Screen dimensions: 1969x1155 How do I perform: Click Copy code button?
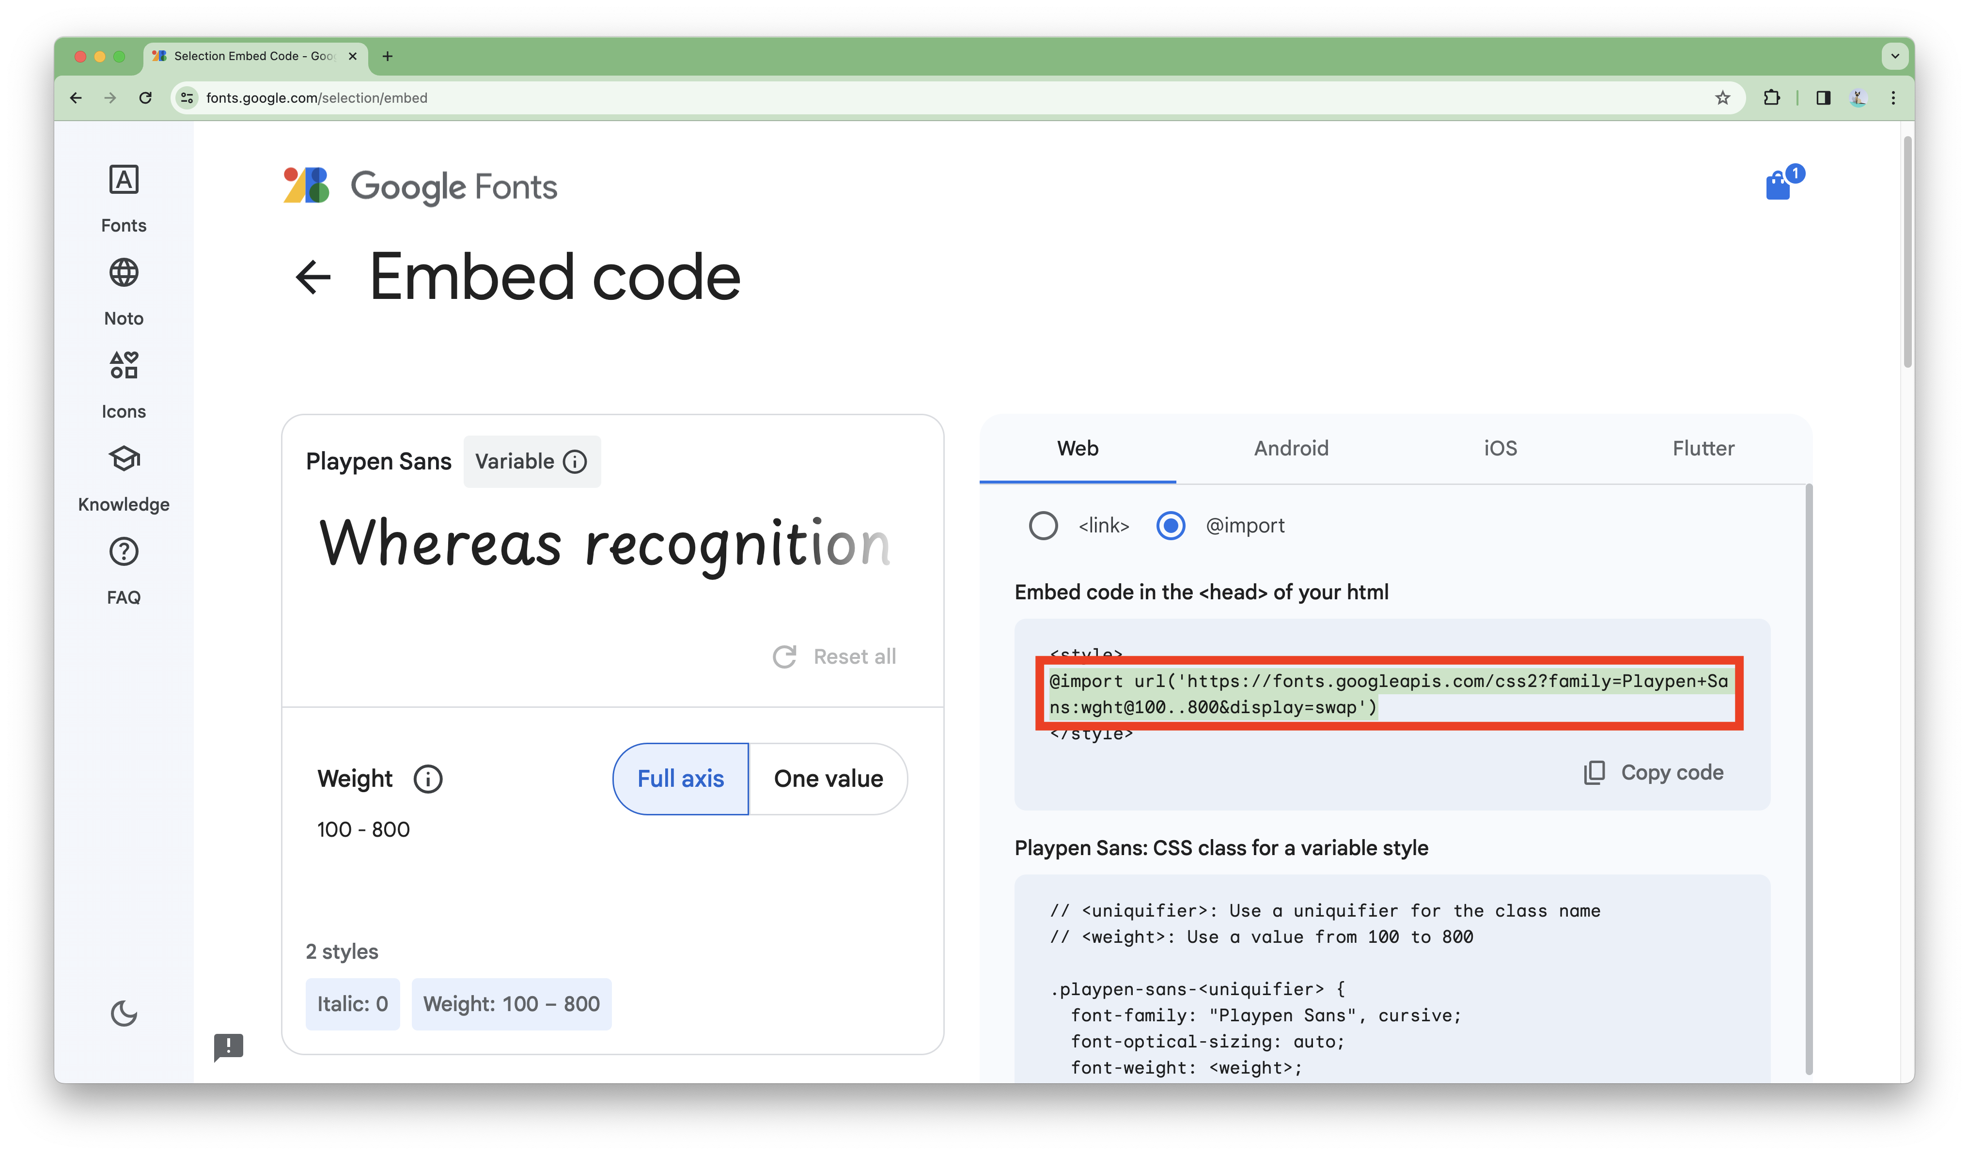pyautogui.click(x=1651, y=771)
